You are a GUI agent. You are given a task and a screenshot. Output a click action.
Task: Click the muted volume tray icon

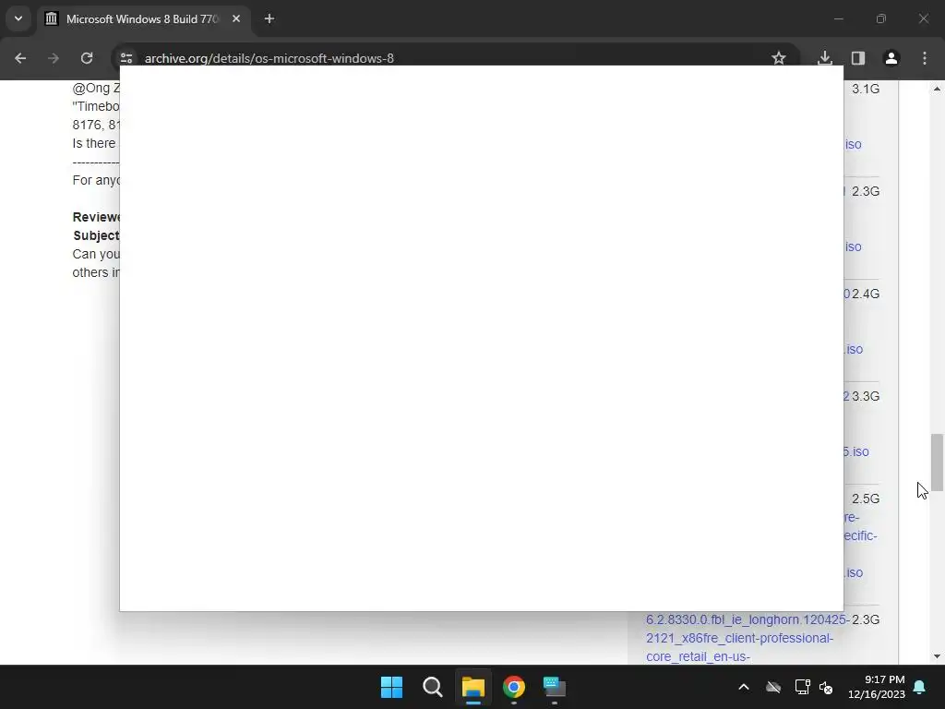tap(826, 687)
